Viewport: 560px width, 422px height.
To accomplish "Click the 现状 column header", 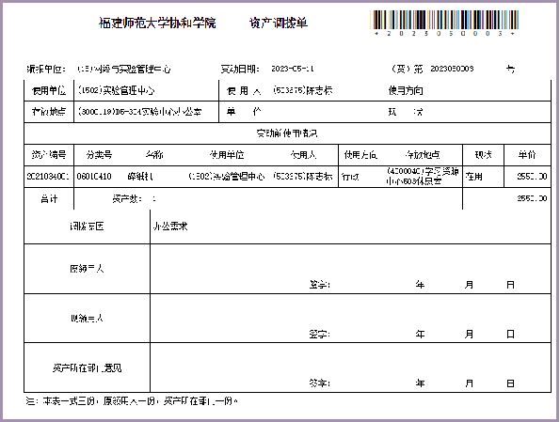I will point(483,155).
